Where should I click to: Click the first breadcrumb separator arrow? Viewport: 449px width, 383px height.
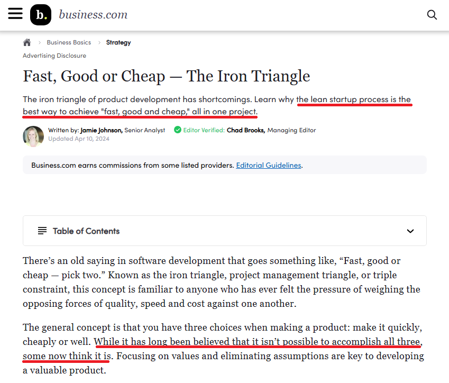click(40, 42)
